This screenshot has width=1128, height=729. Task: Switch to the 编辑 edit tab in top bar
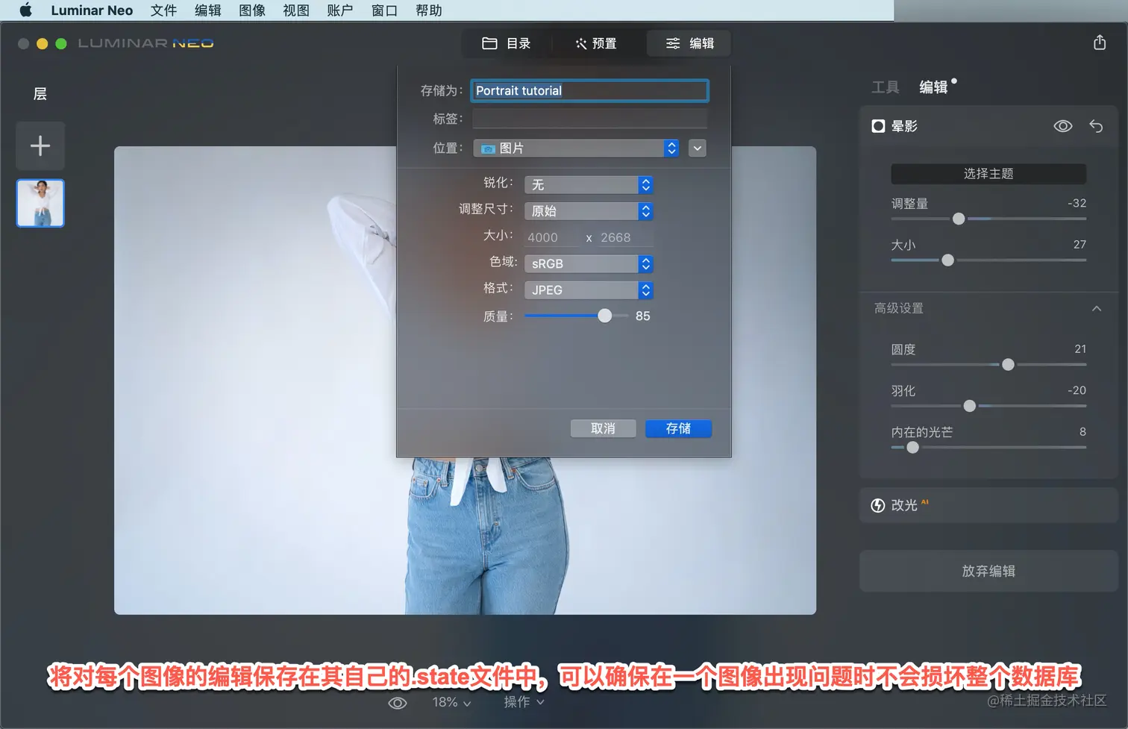689,43
